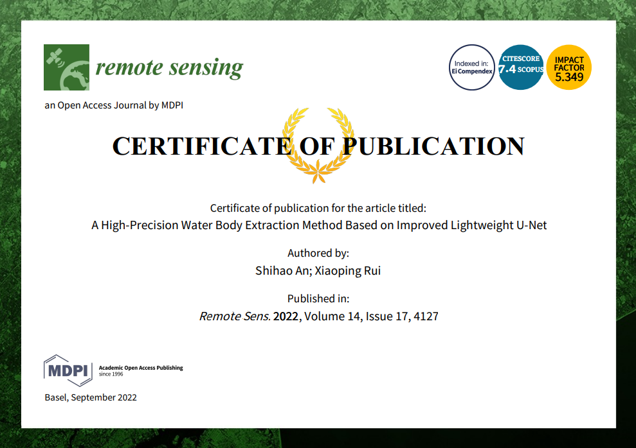This screenshot has width=636, height=448.
Task: Click the 'Published in:' label
Action: (x=318, y=298)
